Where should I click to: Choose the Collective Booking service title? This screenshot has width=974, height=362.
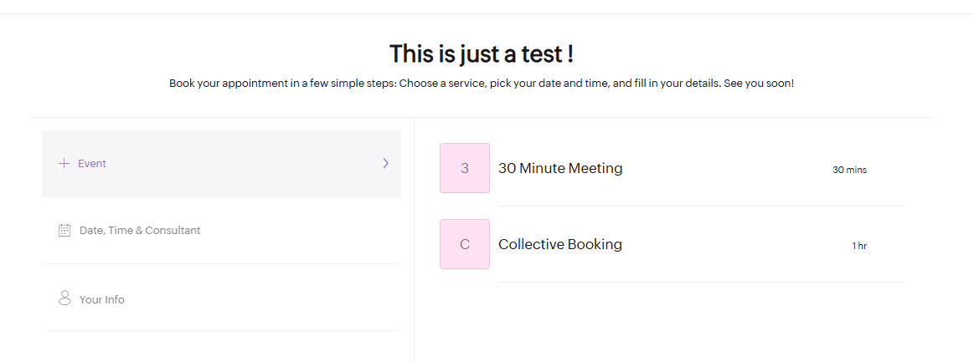pos(560,244)
